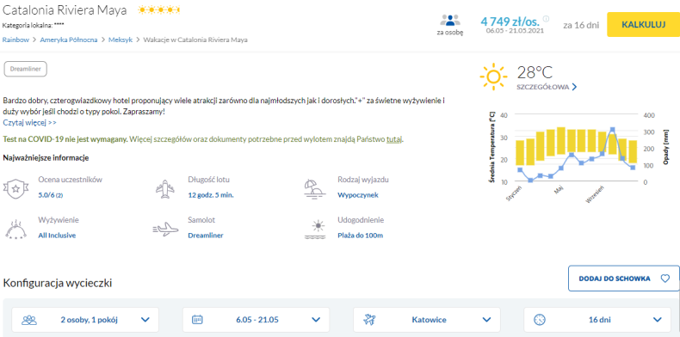Click the info icon beside price
The image size is (680, 337).
tap(546, 19)
